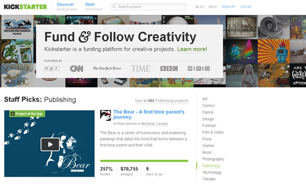
Task: Select the Music category
Action: coord(207,152)
